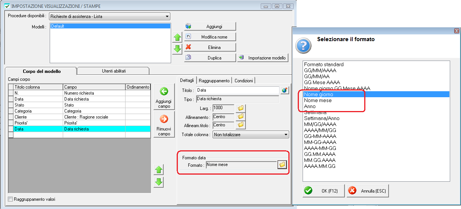Open Importazione modello
The width and height of the screenshot is (461, 209).
(x=263, y=58)
